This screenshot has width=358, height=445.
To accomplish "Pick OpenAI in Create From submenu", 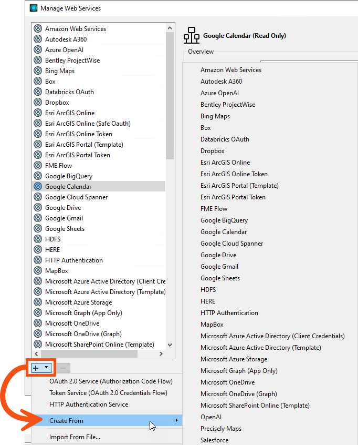I will click(x=211, y=417).
